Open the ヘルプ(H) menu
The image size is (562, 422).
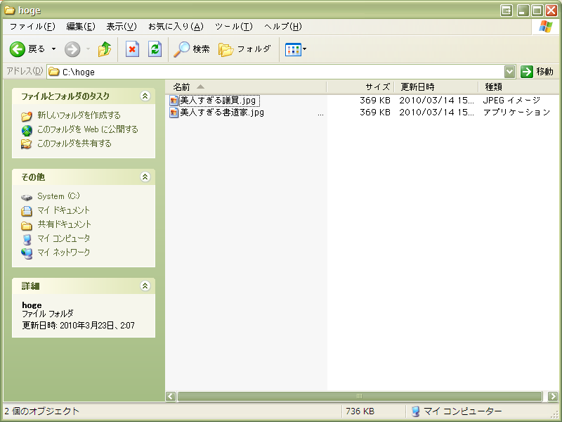[283, 27]
